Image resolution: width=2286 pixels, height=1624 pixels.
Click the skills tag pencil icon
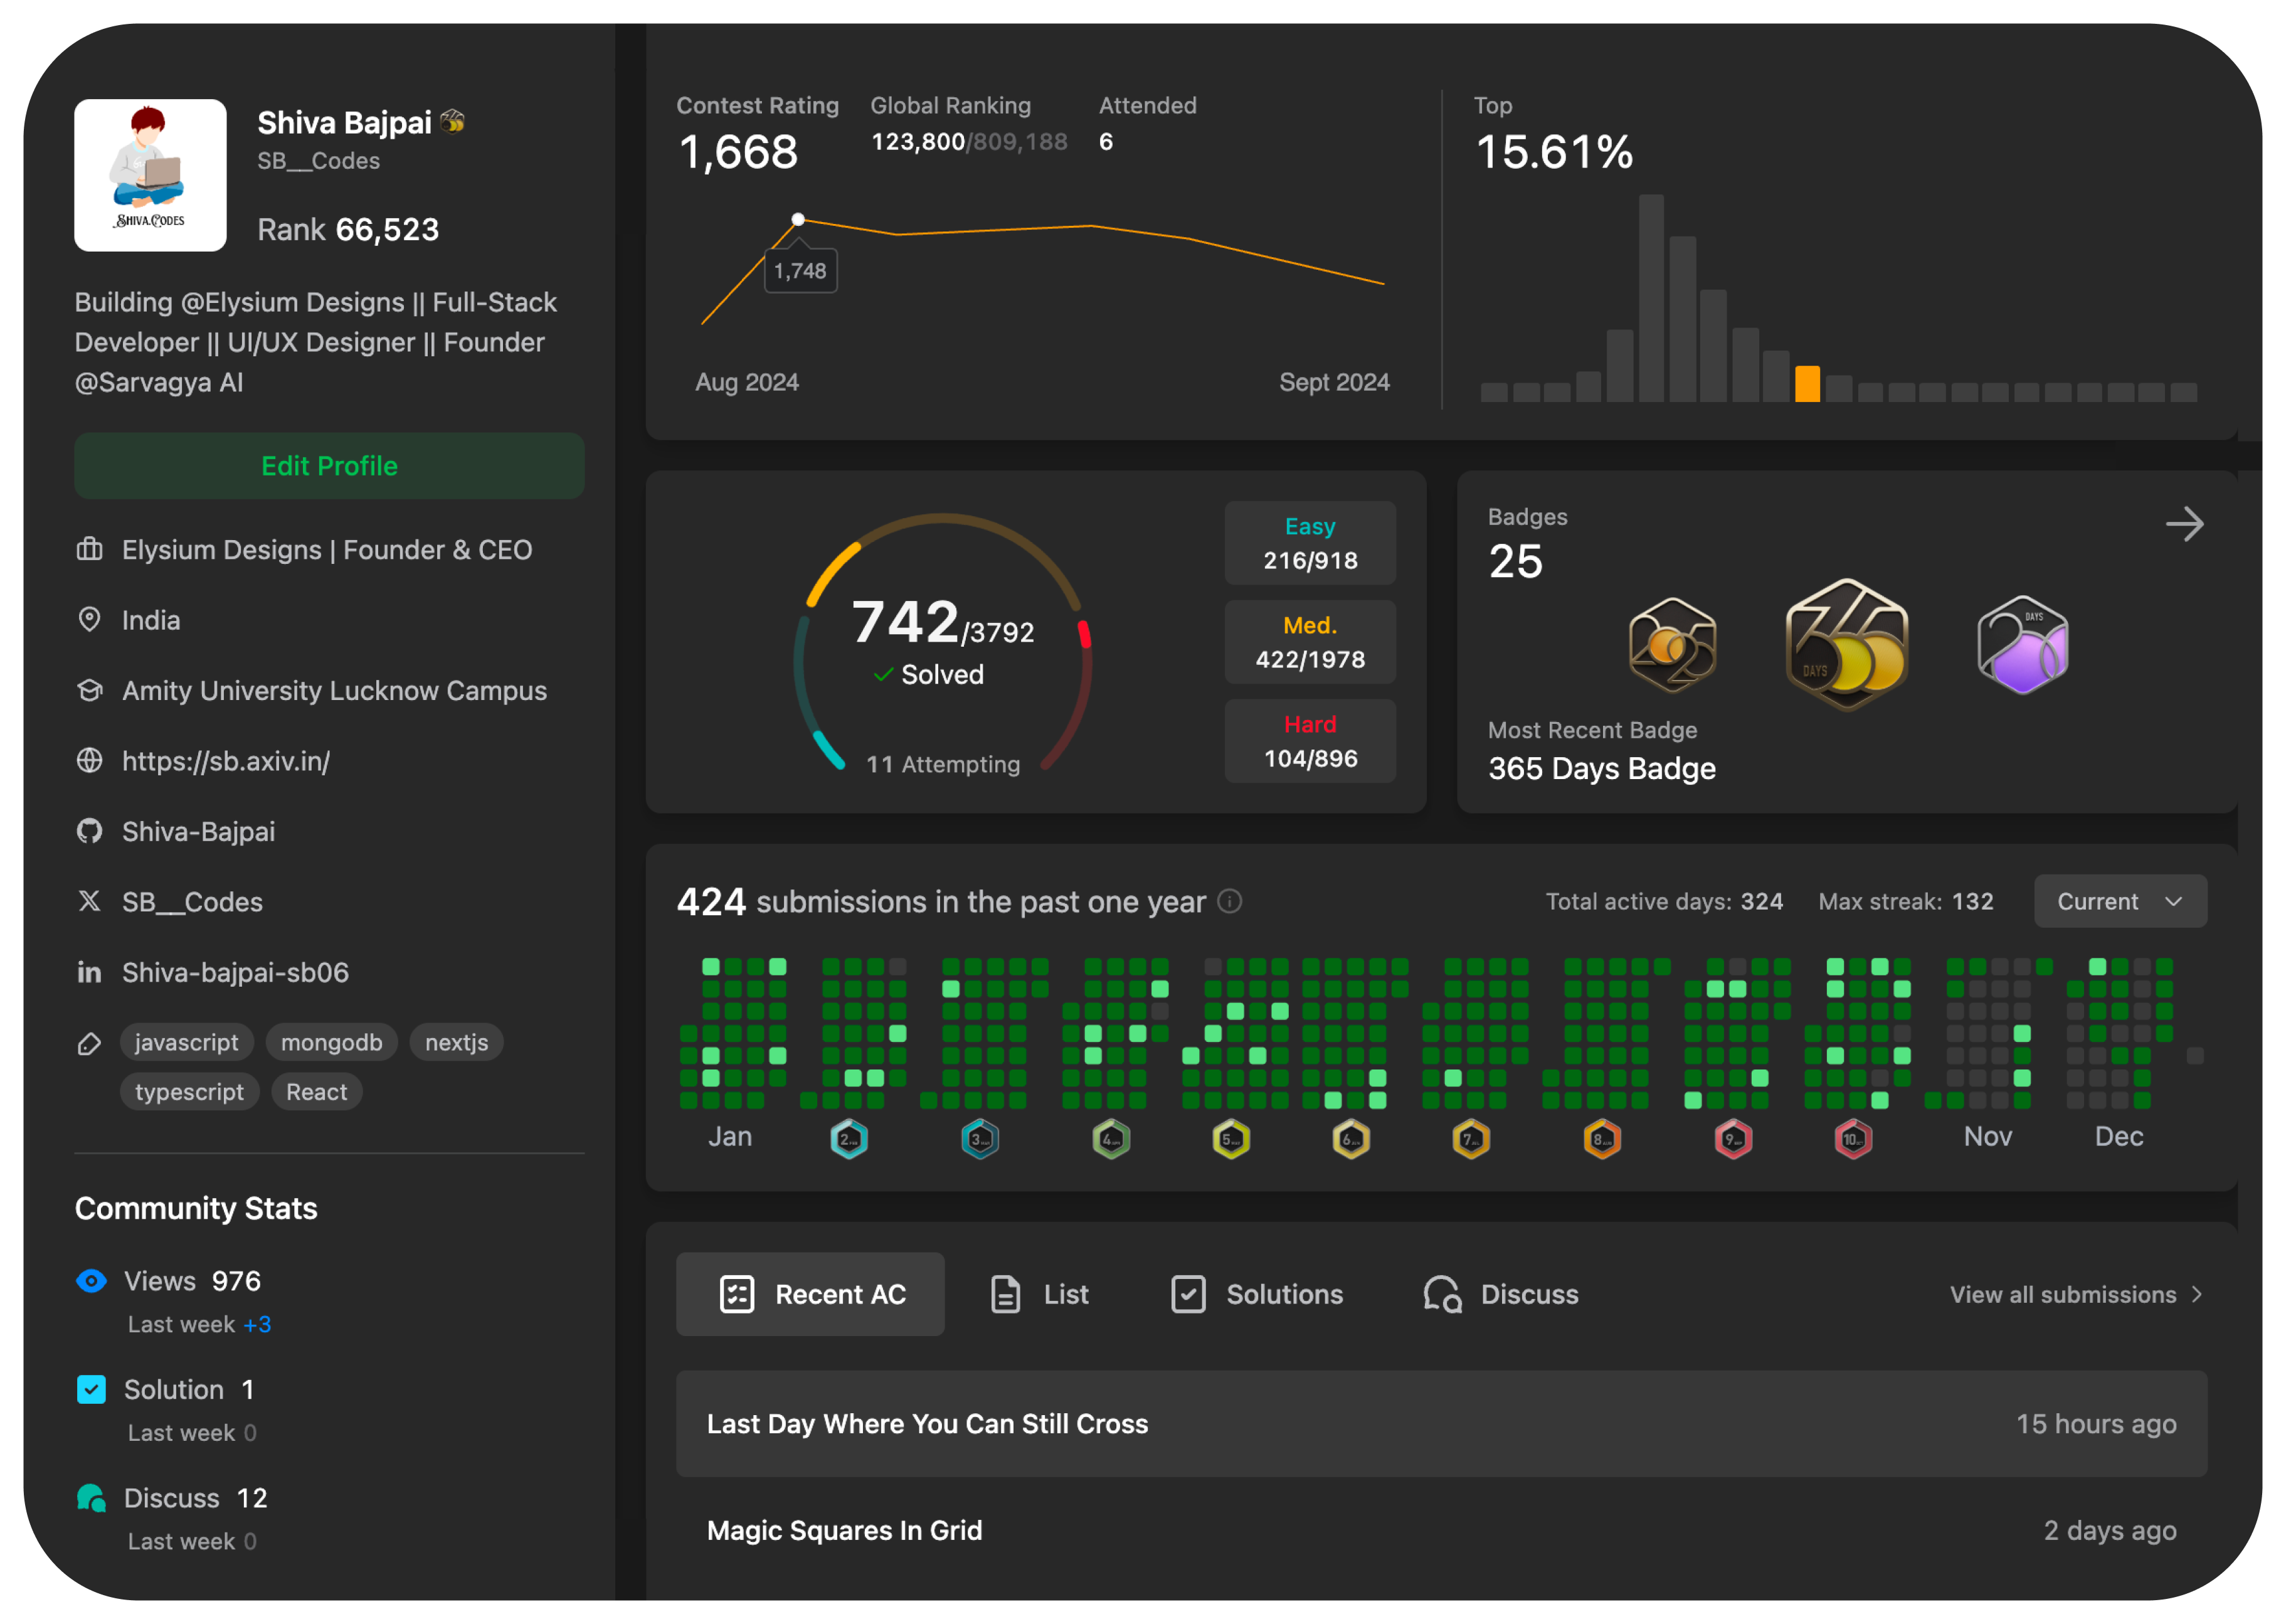(x=90, y=1044)
